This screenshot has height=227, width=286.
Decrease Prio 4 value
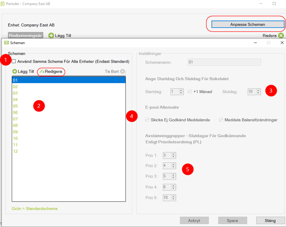tap(173, 188)
